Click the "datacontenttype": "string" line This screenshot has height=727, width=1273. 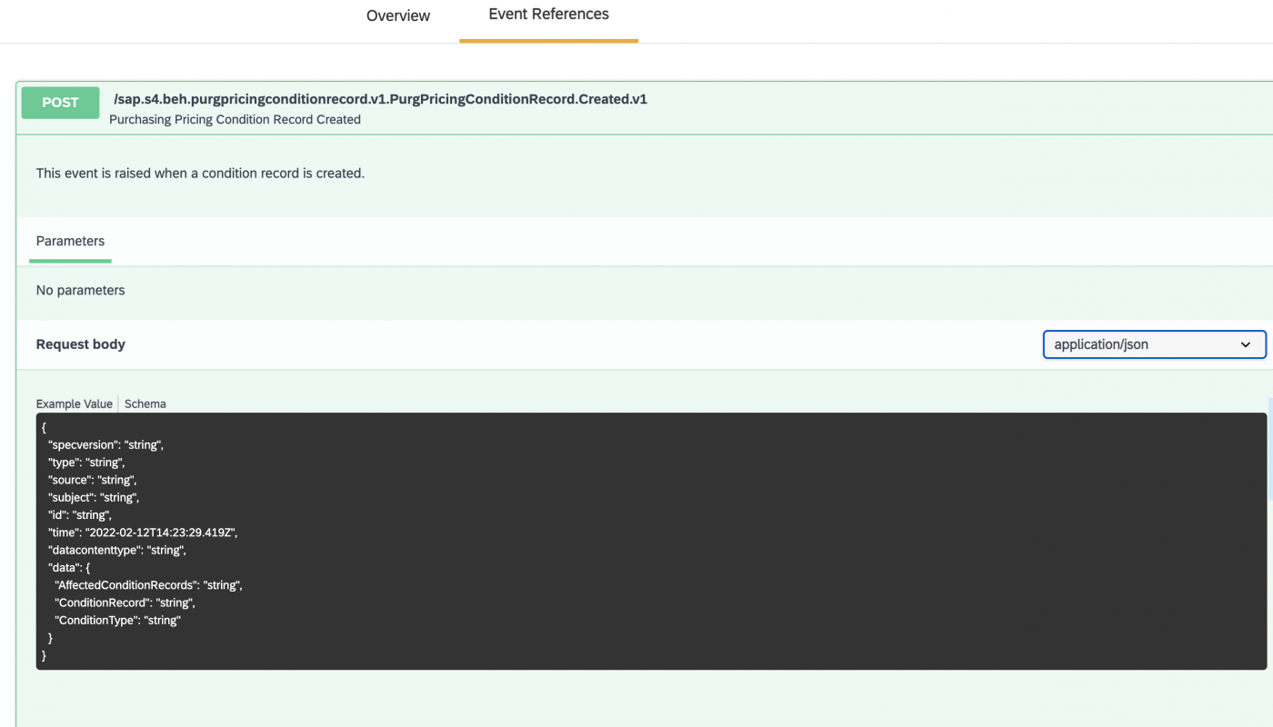(117, 550)
